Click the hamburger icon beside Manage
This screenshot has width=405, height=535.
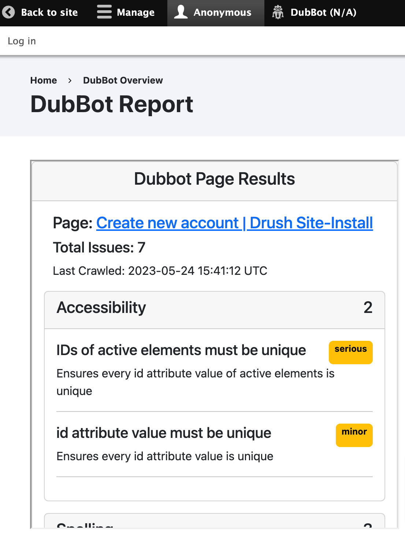(x=104, y=12)
